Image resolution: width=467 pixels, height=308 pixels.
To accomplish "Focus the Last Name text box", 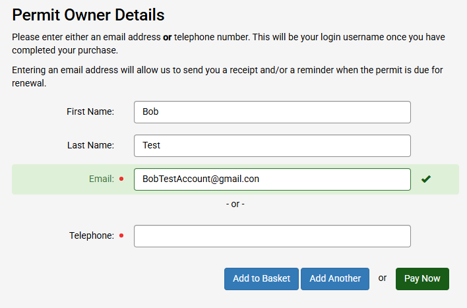I will point(272,146).
